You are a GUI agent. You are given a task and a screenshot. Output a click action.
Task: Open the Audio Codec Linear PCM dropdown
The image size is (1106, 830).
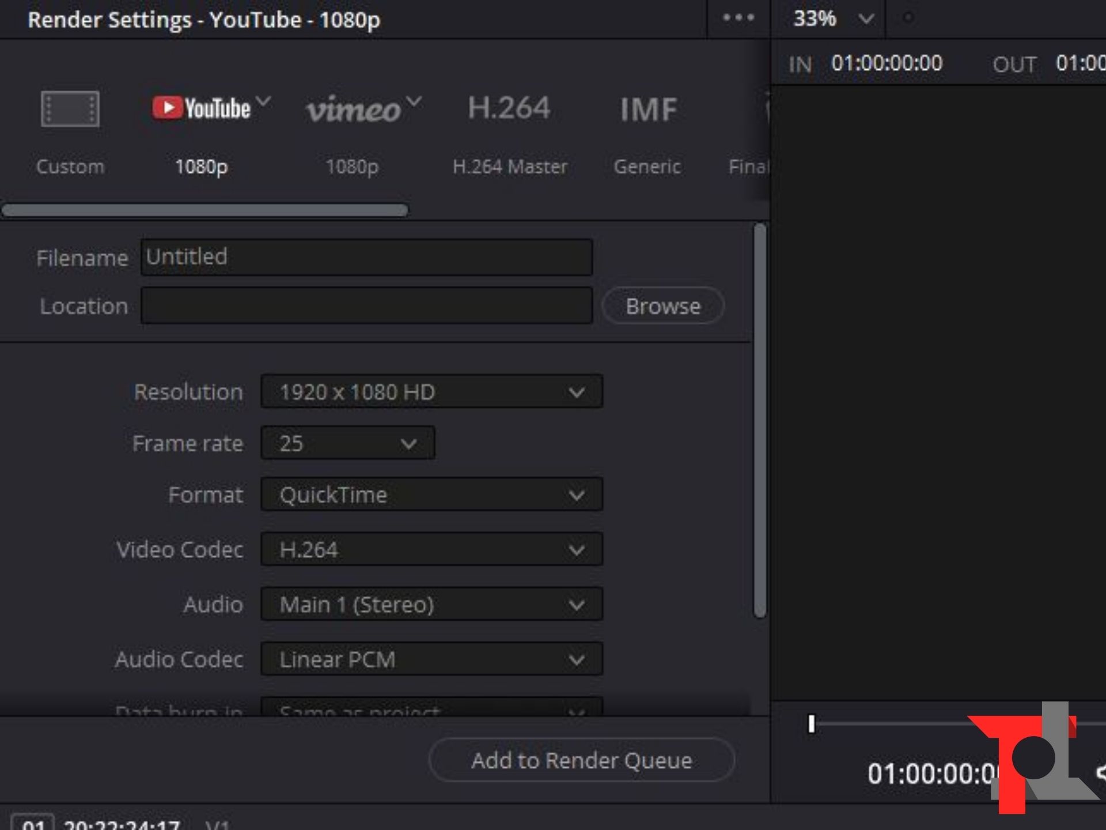[431, 659]
